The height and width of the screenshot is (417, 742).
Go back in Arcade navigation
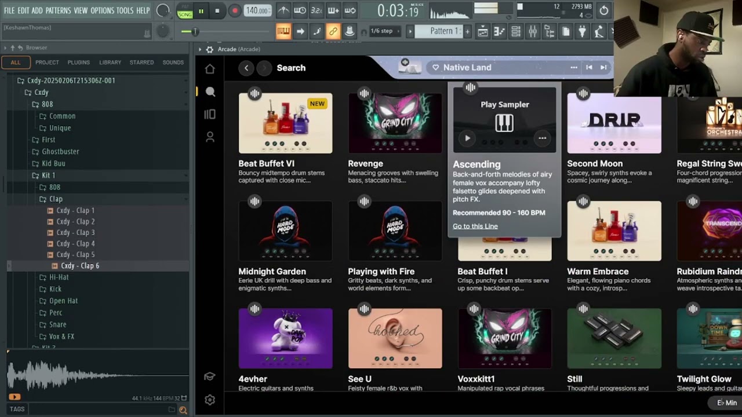click(246, 68)
